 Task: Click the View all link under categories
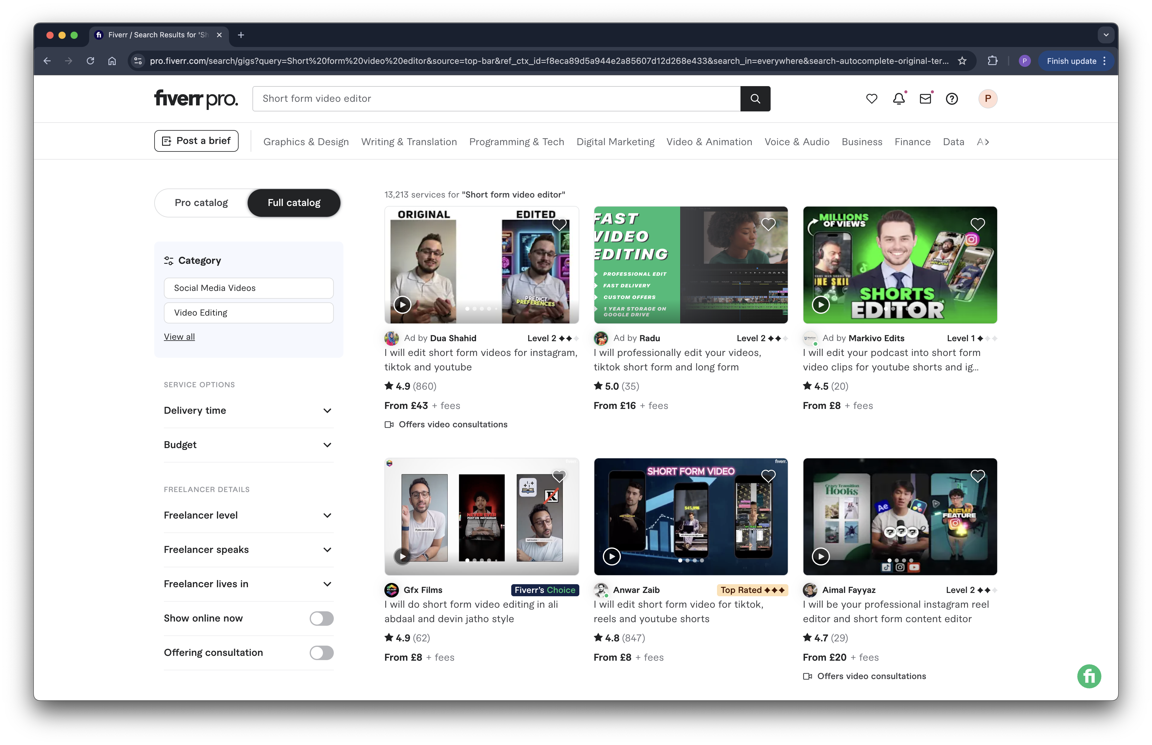click(179, 336)
